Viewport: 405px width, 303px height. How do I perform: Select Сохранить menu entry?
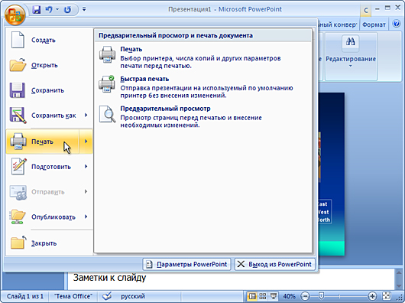(x=49, y=90)
